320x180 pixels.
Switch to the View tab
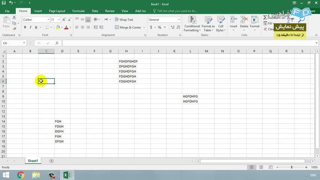(x=125, y=11)
